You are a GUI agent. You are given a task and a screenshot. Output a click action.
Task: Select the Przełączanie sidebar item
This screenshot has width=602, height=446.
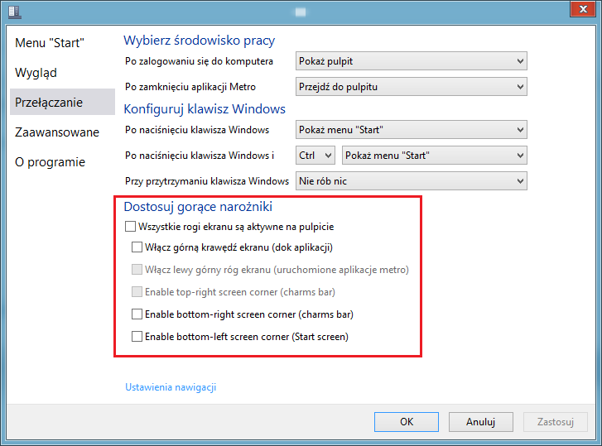[x=49, y=102]
